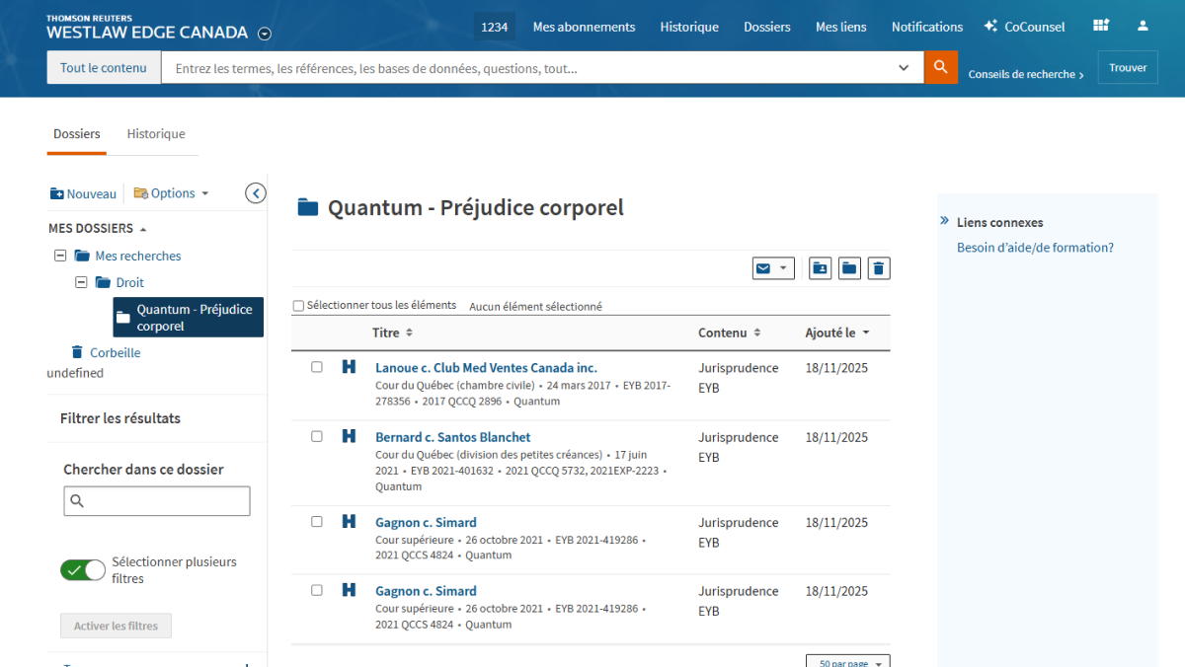The height and width of the screenshot is (667, 1185).
Task: Click the Nouveau folder icon
Action: (x=57, y=193)
